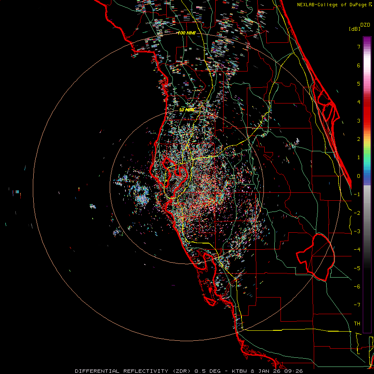Click the -4 value on color scale
374x374 pixels.
357,250
